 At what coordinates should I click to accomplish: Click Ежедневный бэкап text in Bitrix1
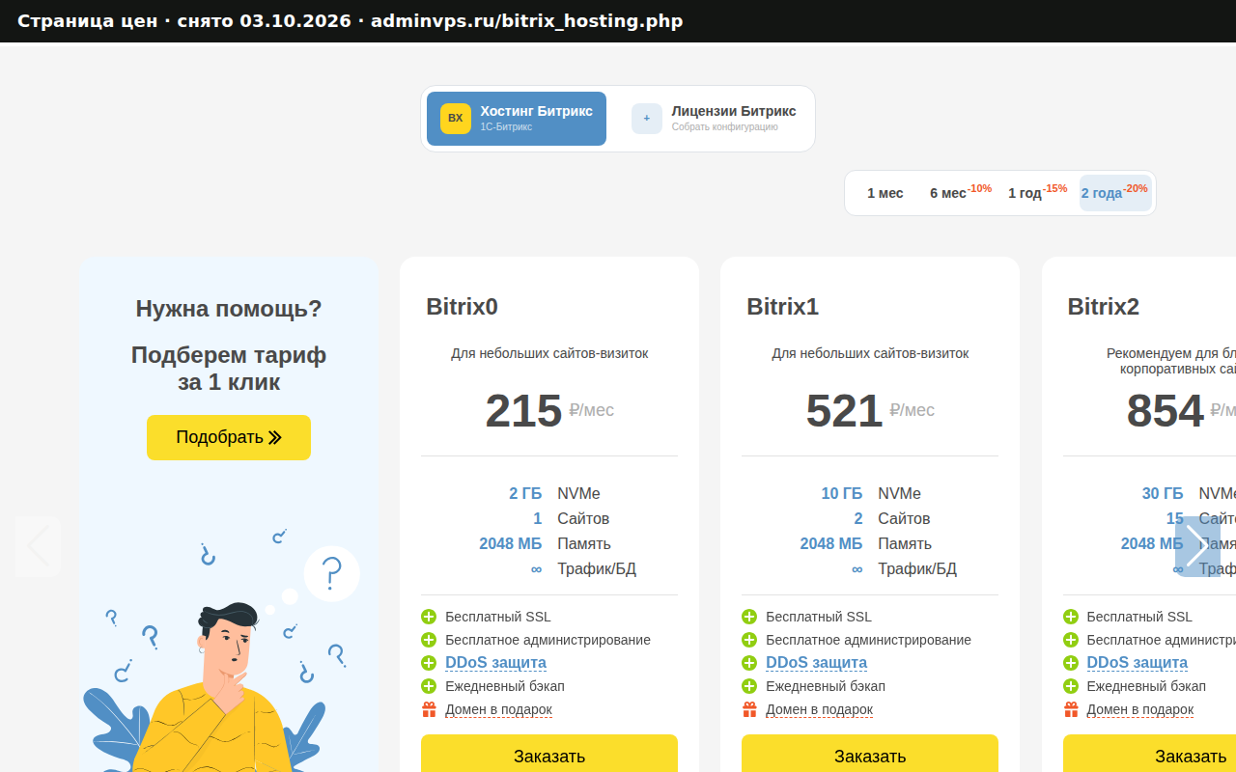826,686
